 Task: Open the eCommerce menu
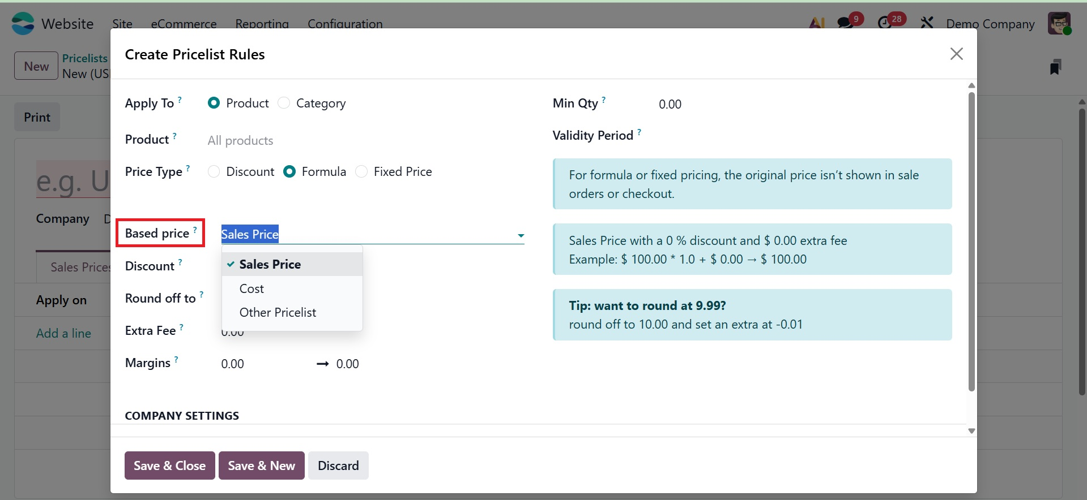pos(184,24)
